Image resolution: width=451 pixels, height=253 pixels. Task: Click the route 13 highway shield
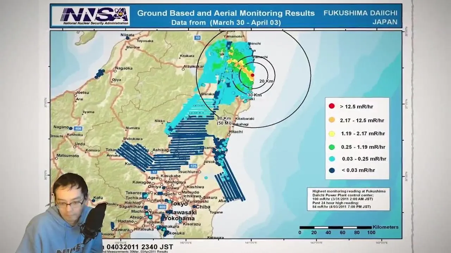(x=198, y=38)
